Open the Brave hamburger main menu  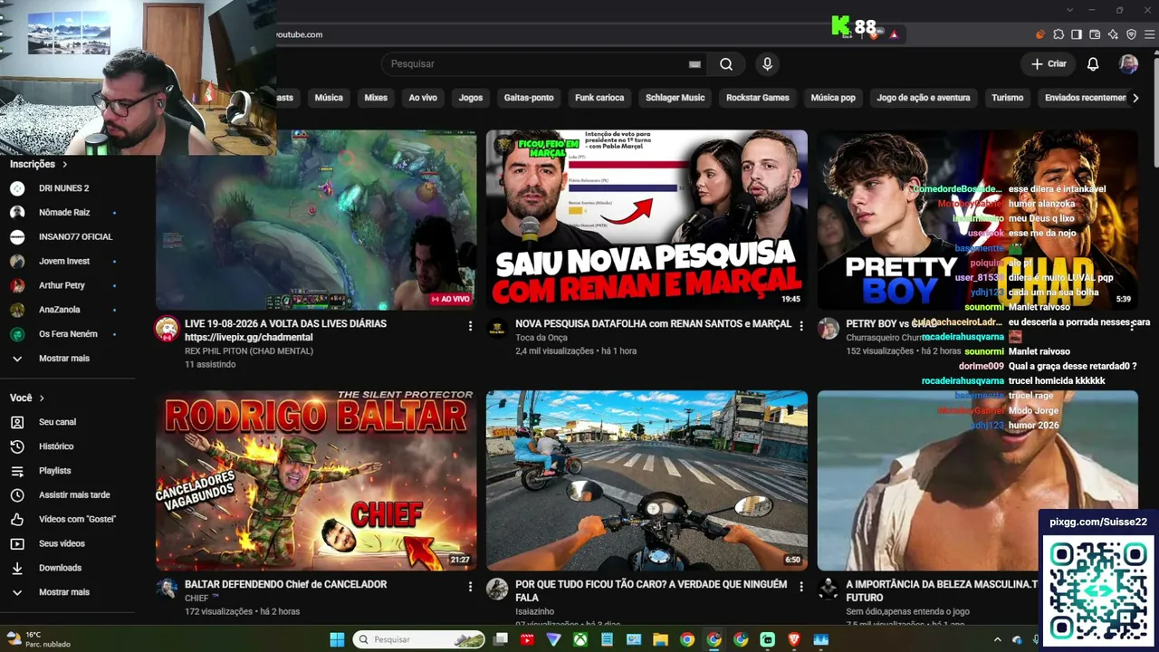(x=1149, y=34)
